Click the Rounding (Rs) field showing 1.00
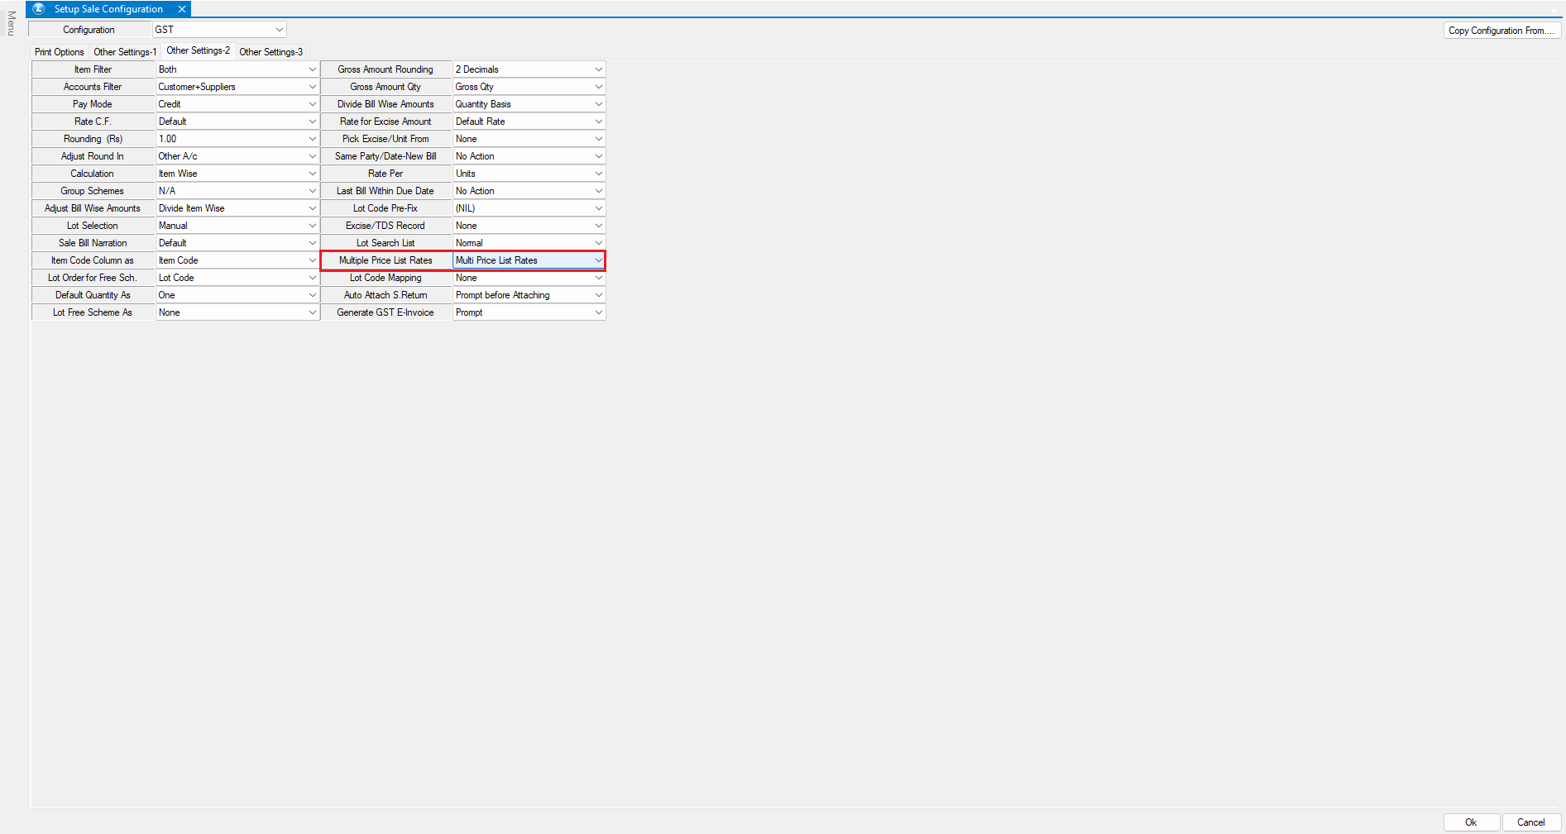The width and height of the screenshot is (1566, 834). [x=230, y=139]
